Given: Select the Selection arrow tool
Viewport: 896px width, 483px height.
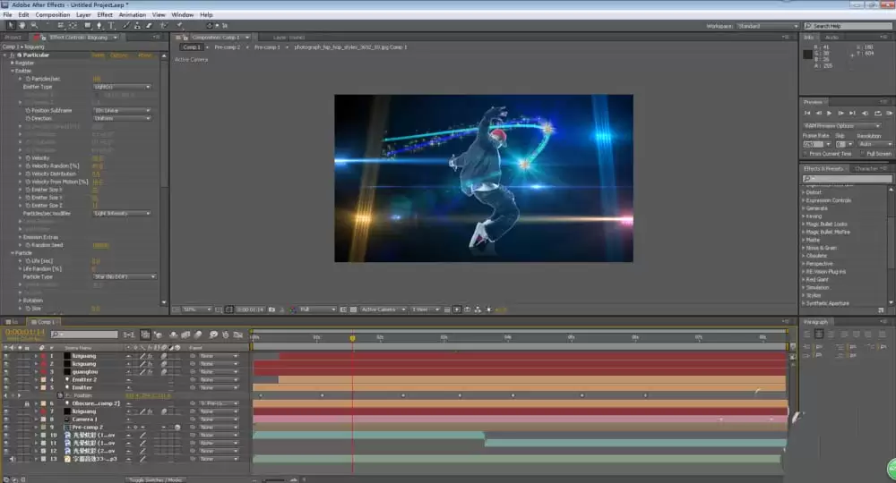Looking at the screenshot, I should (11, 26).
